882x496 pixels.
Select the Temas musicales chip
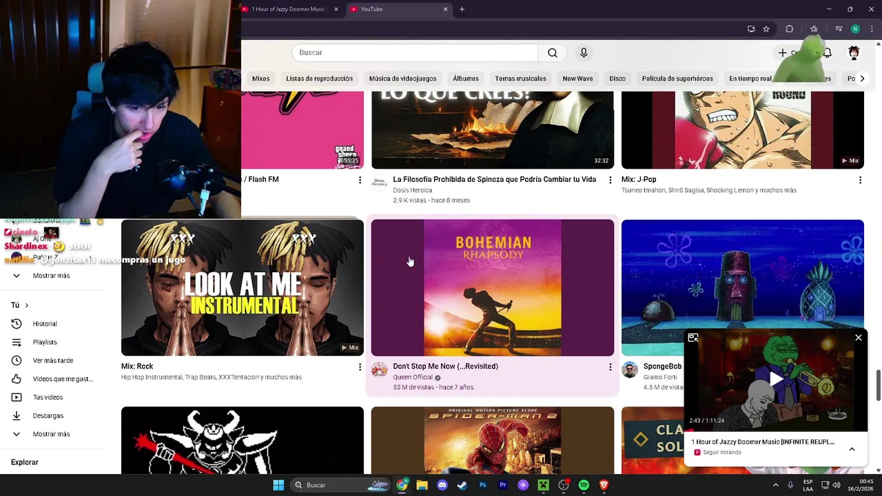pos(520,79)
